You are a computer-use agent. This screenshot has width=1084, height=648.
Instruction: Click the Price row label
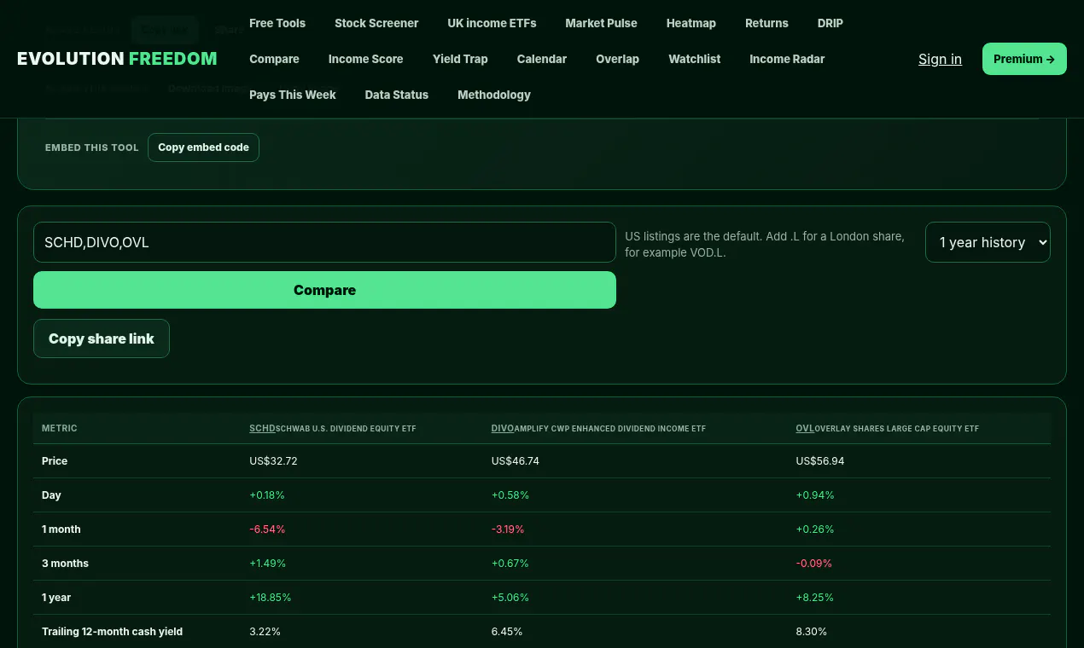click(x=55, y=461)
